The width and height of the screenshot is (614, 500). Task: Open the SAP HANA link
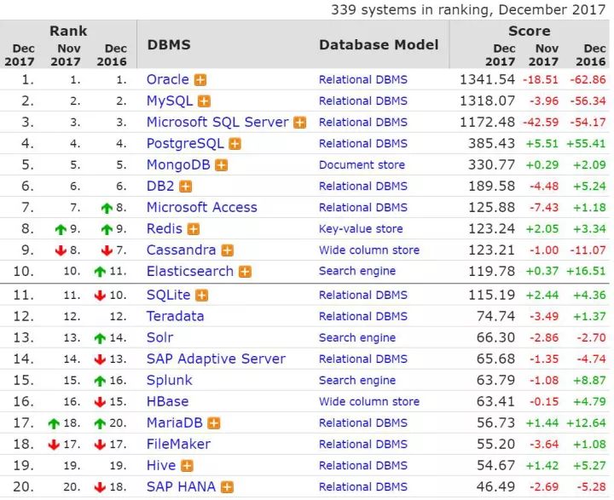click(x=181, y=486)
